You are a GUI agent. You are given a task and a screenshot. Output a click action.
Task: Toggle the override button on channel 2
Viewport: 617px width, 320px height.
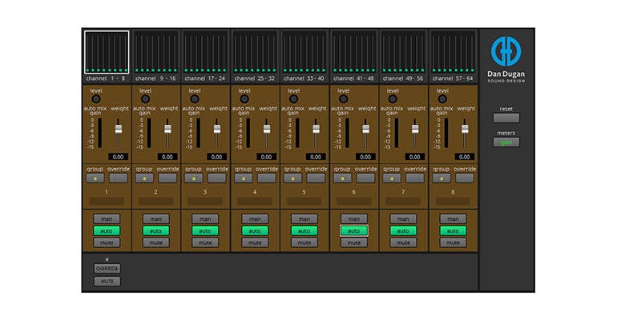click(168, 178)
